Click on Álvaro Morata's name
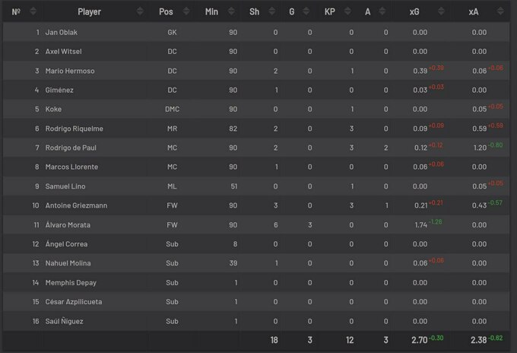 tap(67, 224)
